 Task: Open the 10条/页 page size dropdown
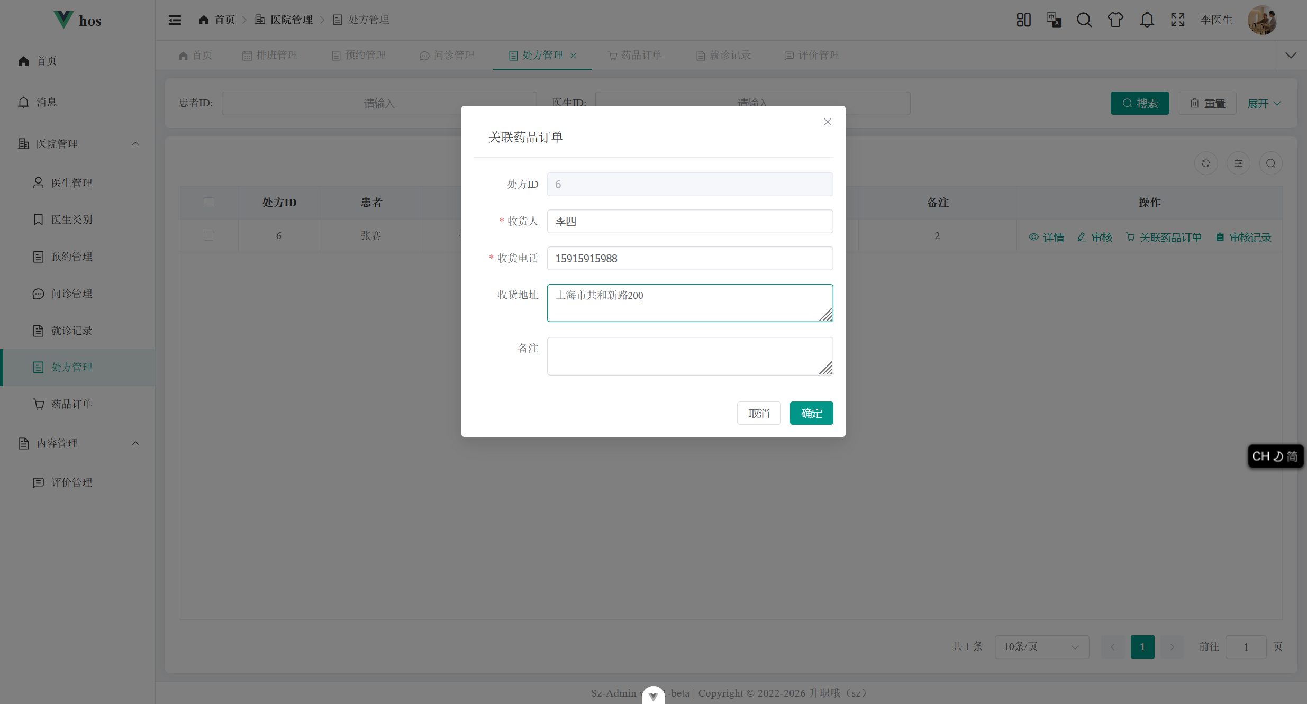click(1041, 647)
